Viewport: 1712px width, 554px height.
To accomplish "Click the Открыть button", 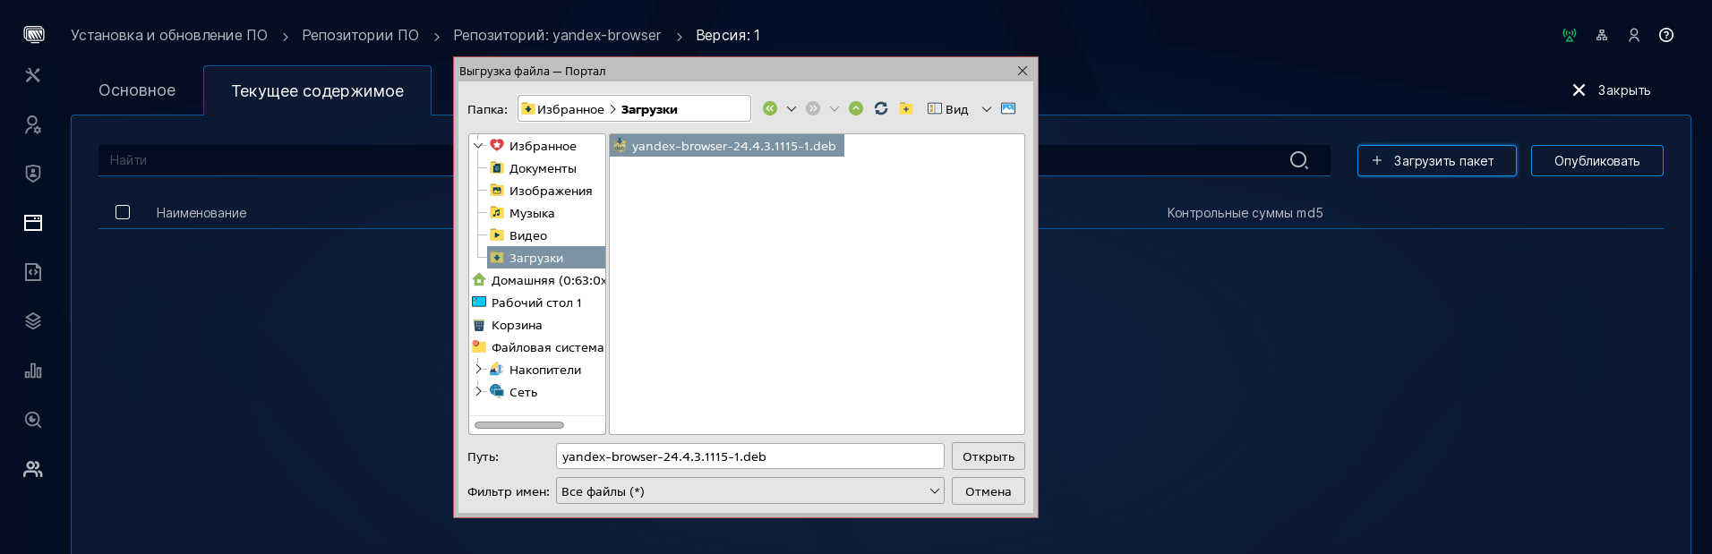I will [988, 456].
